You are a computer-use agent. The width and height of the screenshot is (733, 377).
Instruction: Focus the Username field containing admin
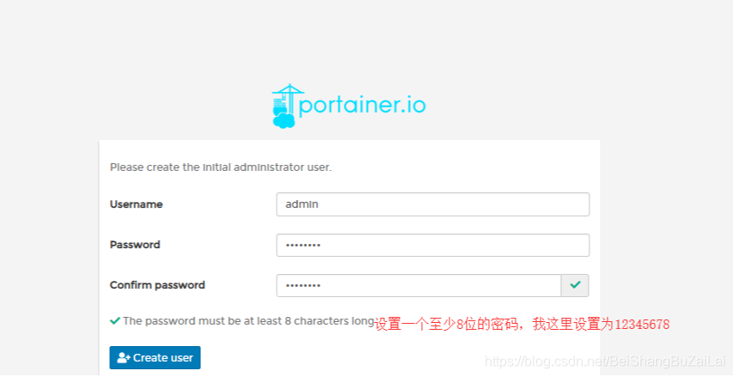(432, 204)
